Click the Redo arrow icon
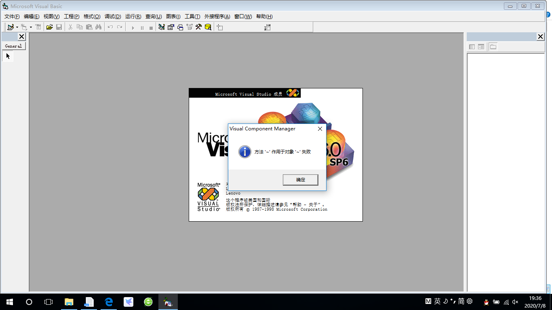The height and width of the screenshot is (310, 552). 119,27
